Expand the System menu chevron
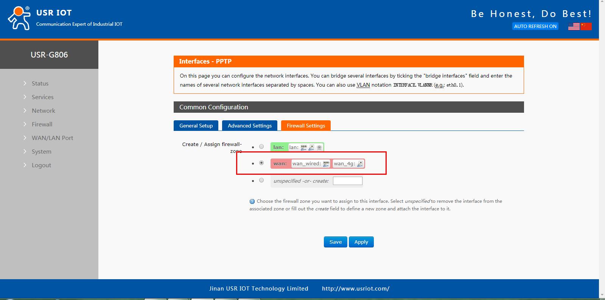Screen dimensions: 605x300 25,151
